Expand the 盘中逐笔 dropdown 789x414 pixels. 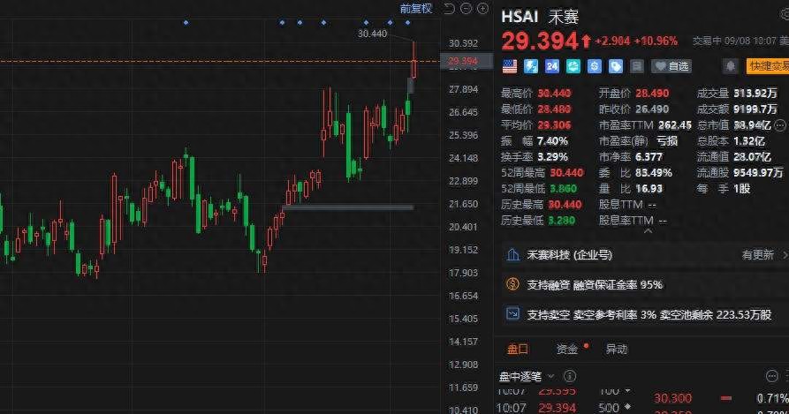[x=551, y=376]
